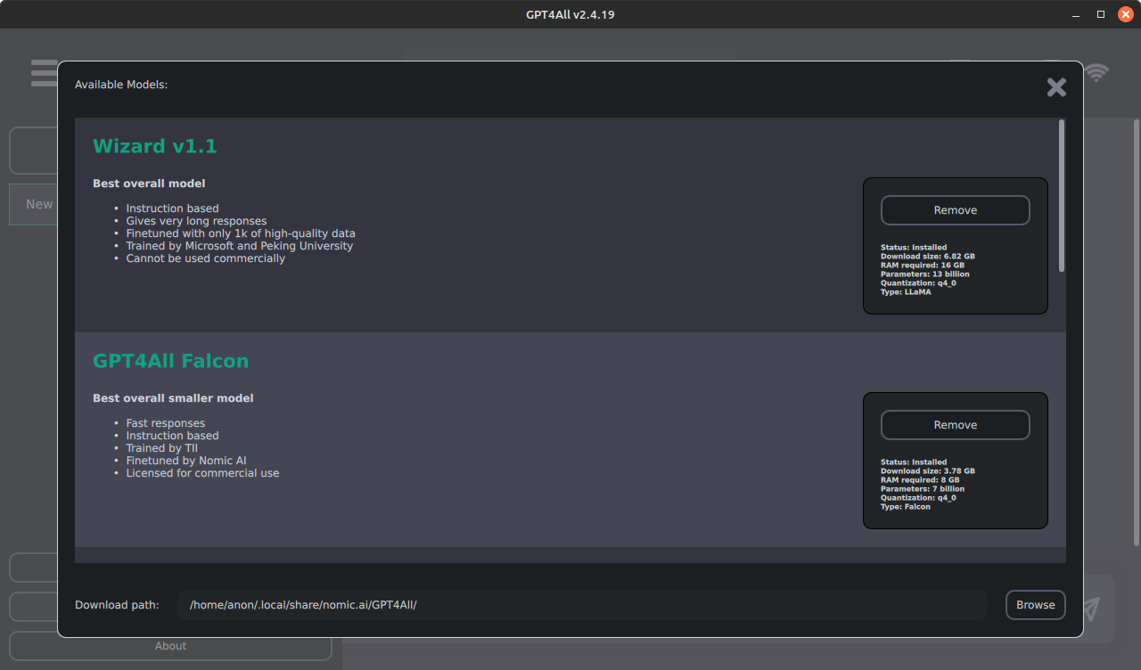The image size is (1141, 670).
Task: Open the hamburger menu icon
Action: [x=44, y=73]
